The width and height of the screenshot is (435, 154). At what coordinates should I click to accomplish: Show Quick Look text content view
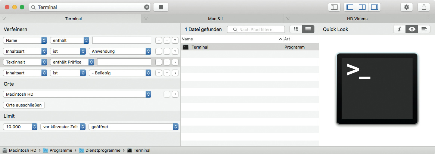tap(424, 29)
